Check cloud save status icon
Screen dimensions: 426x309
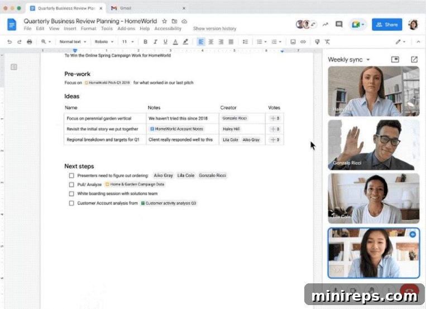[184, 21]
